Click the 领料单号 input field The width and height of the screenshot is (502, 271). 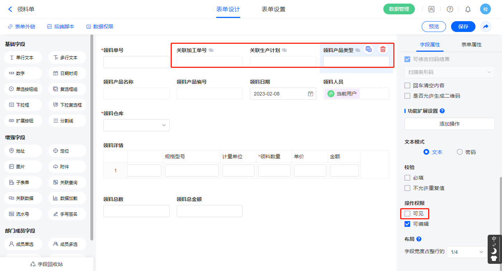coord(136,62)
